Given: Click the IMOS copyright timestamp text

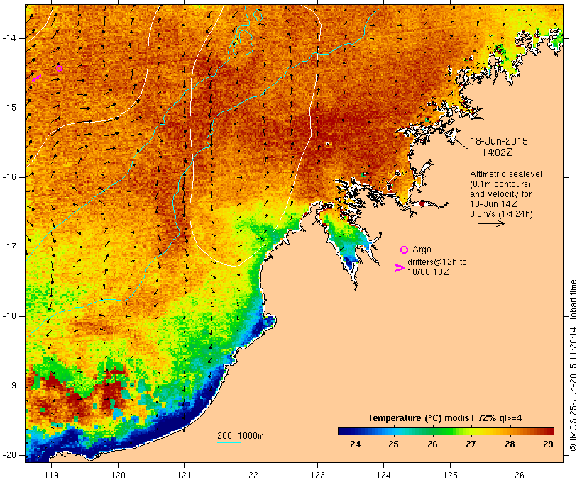Looking at the screenshot, I should point(573,365).
